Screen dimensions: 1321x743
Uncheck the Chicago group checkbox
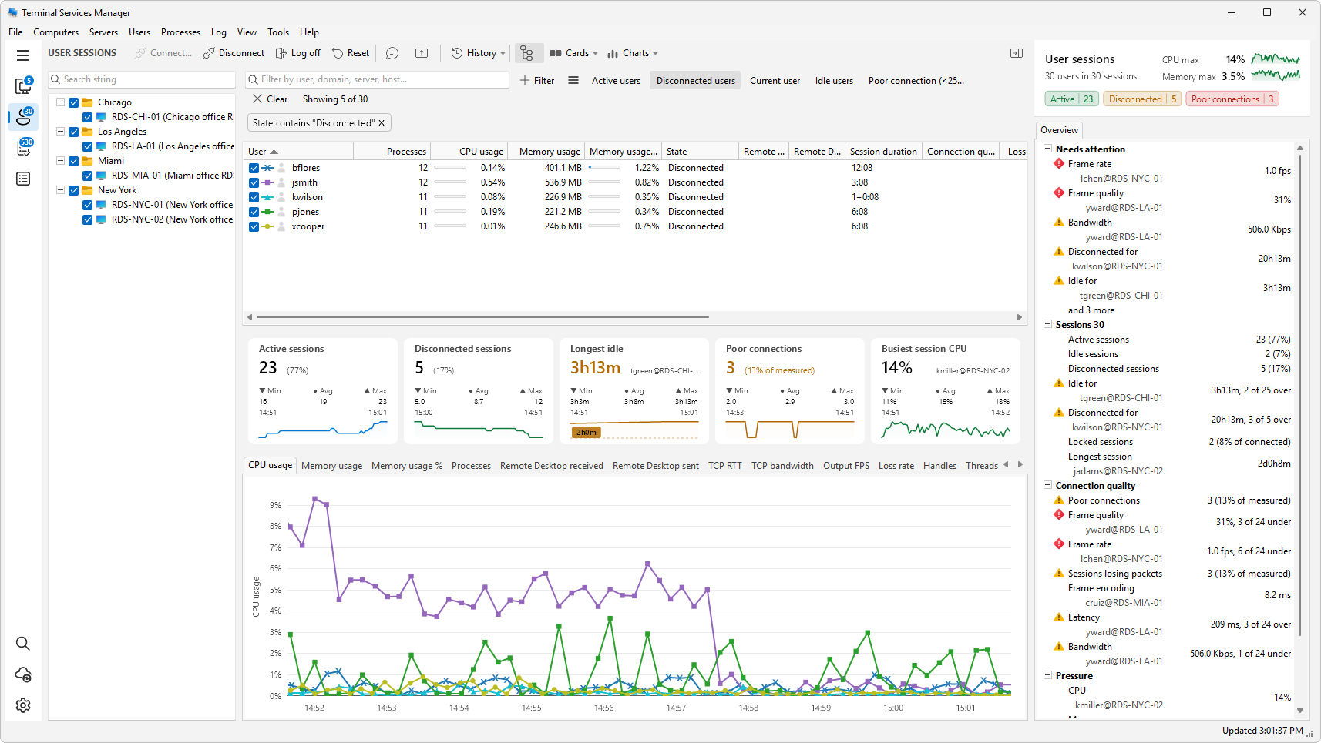pyautogui.click(x=74, y=102)
